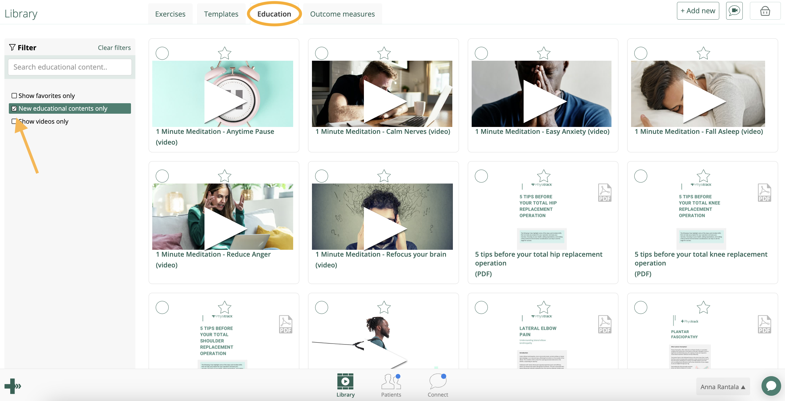The height and width of the screenshot is (401, 785).
Task: Click the Filter funnel icon
Action: 12,47
